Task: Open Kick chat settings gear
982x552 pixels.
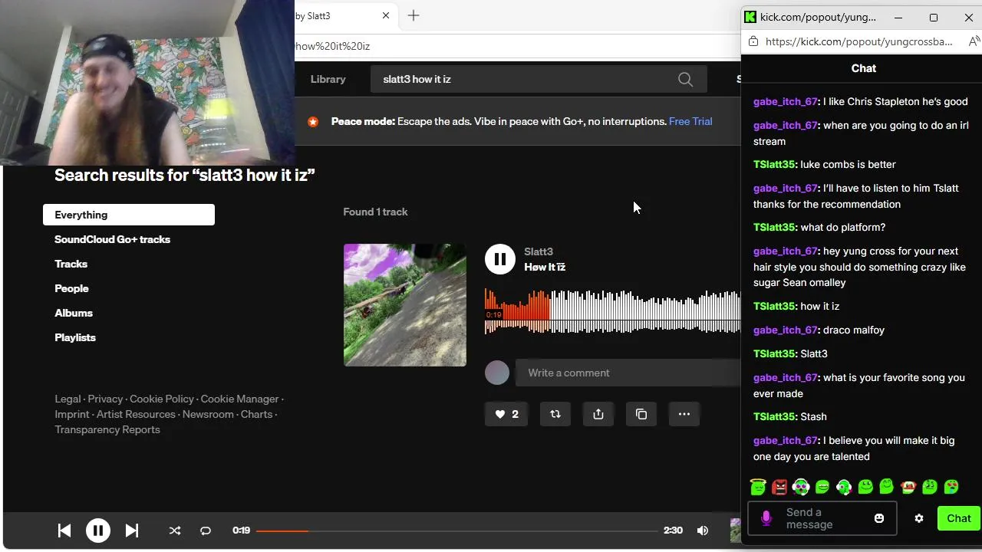Action: 919,518
